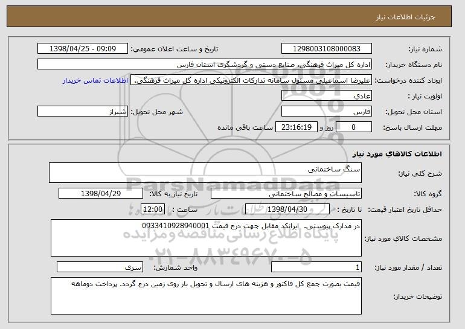Click the goods specification text area with ایرانکد
This screenshot has height=329, width=465.
tap(206, 238)
